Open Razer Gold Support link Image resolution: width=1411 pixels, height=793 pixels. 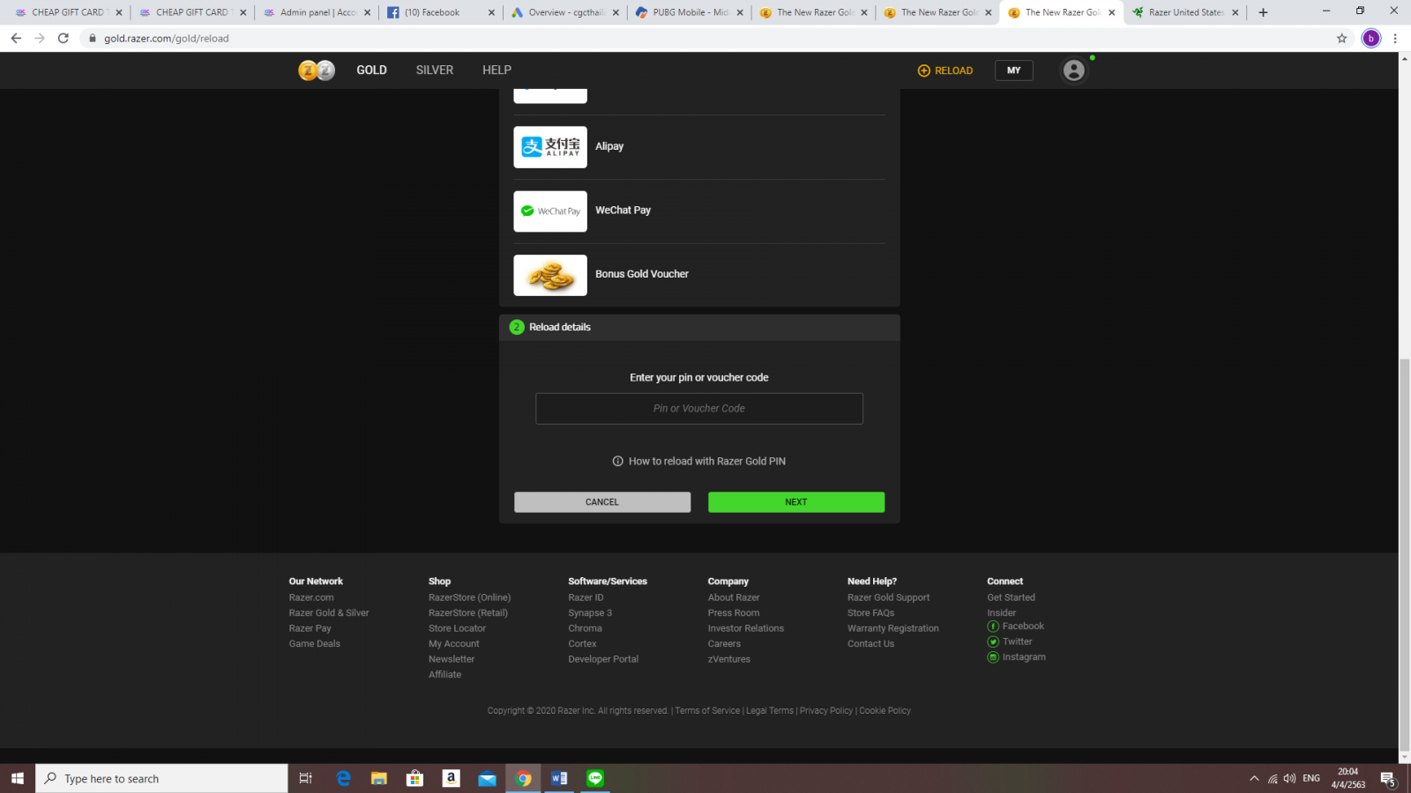point(888,597)
